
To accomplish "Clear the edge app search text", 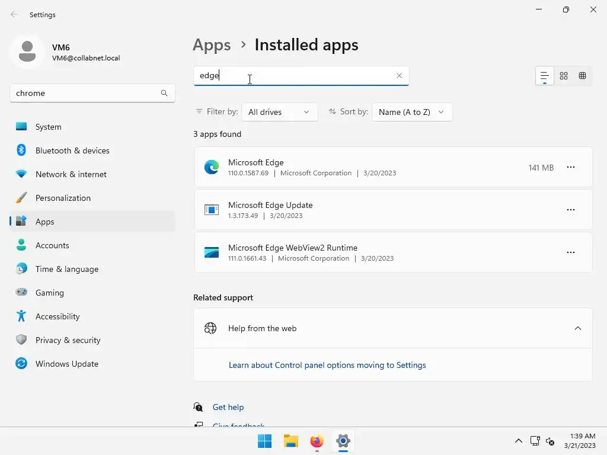I will (399, 76).
